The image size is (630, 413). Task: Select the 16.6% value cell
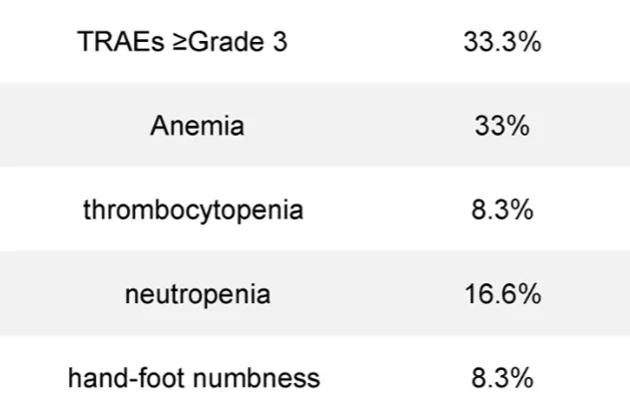[502, 295]
